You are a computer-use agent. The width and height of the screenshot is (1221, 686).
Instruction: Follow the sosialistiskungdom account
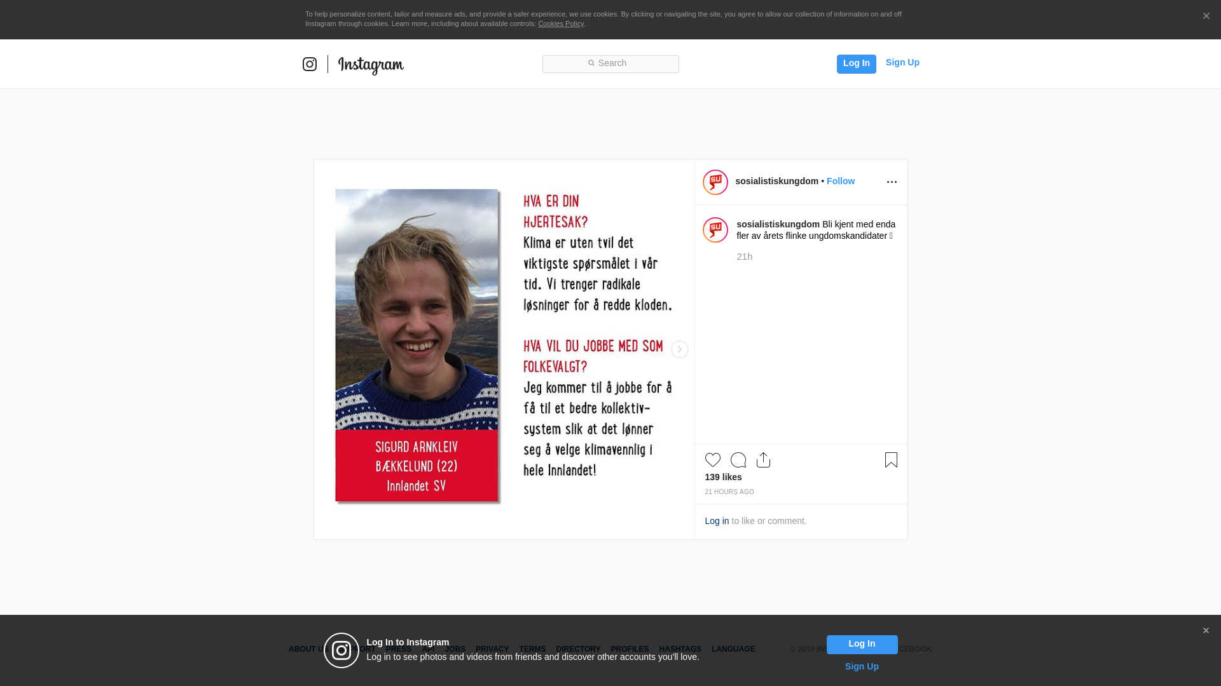click(841, 181)
